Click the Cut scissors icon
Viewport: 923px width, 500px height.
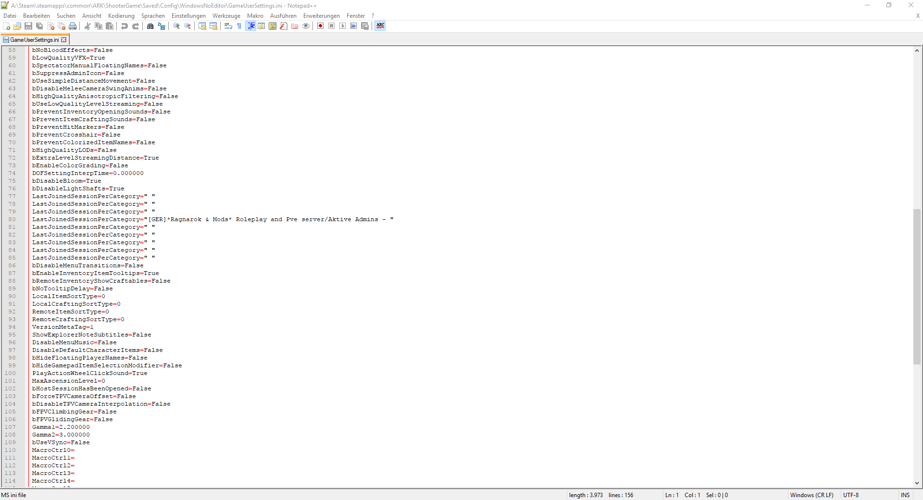tap(87, 26)
